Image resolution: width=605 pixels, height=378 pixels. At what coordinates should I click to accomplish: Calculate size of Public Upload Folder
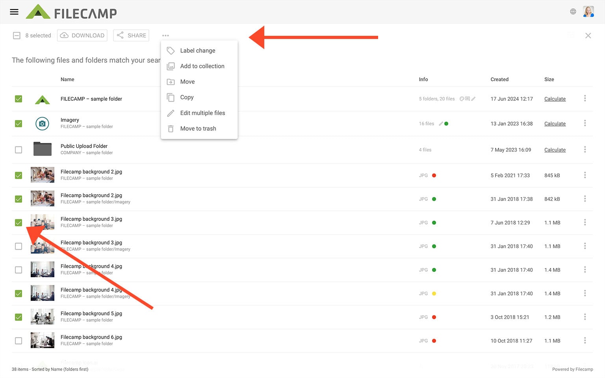pyautogui.click(x=555, y=150)
